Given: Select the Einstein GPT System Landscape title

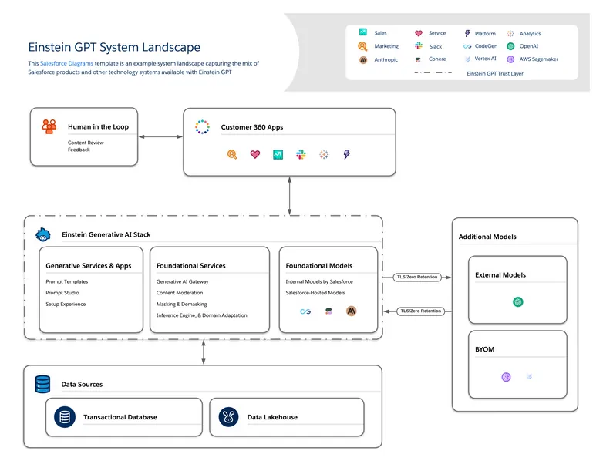Looking at the screenshot, I should (x=114, y=48).
